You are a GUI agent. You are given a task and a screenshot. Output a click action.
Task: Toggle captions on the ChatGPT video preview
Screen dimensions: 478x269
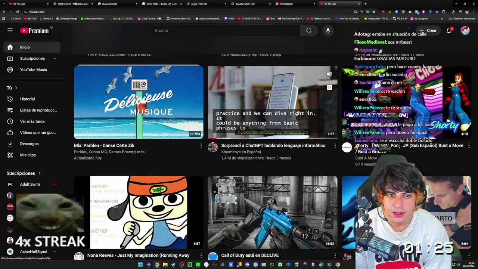(329, 87)
